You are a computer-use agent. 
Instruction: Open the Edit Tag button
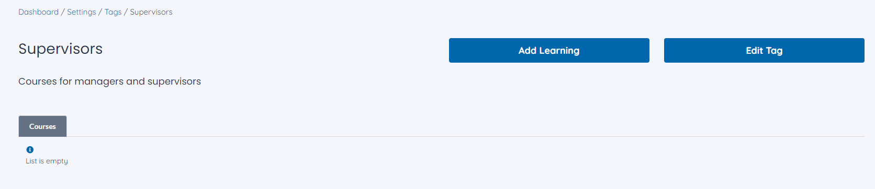coord(764,51)
